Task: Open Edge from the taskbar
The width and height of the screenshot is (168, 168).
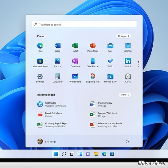Action: tap(104, 154)
